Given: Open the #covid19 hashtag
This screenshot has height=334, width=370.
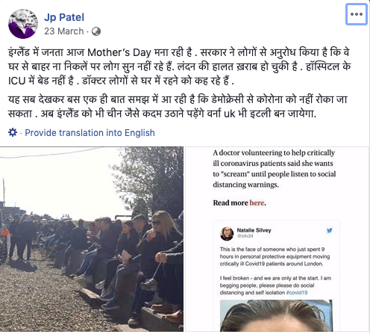Looking at the screenshot, I should (297, 293).
